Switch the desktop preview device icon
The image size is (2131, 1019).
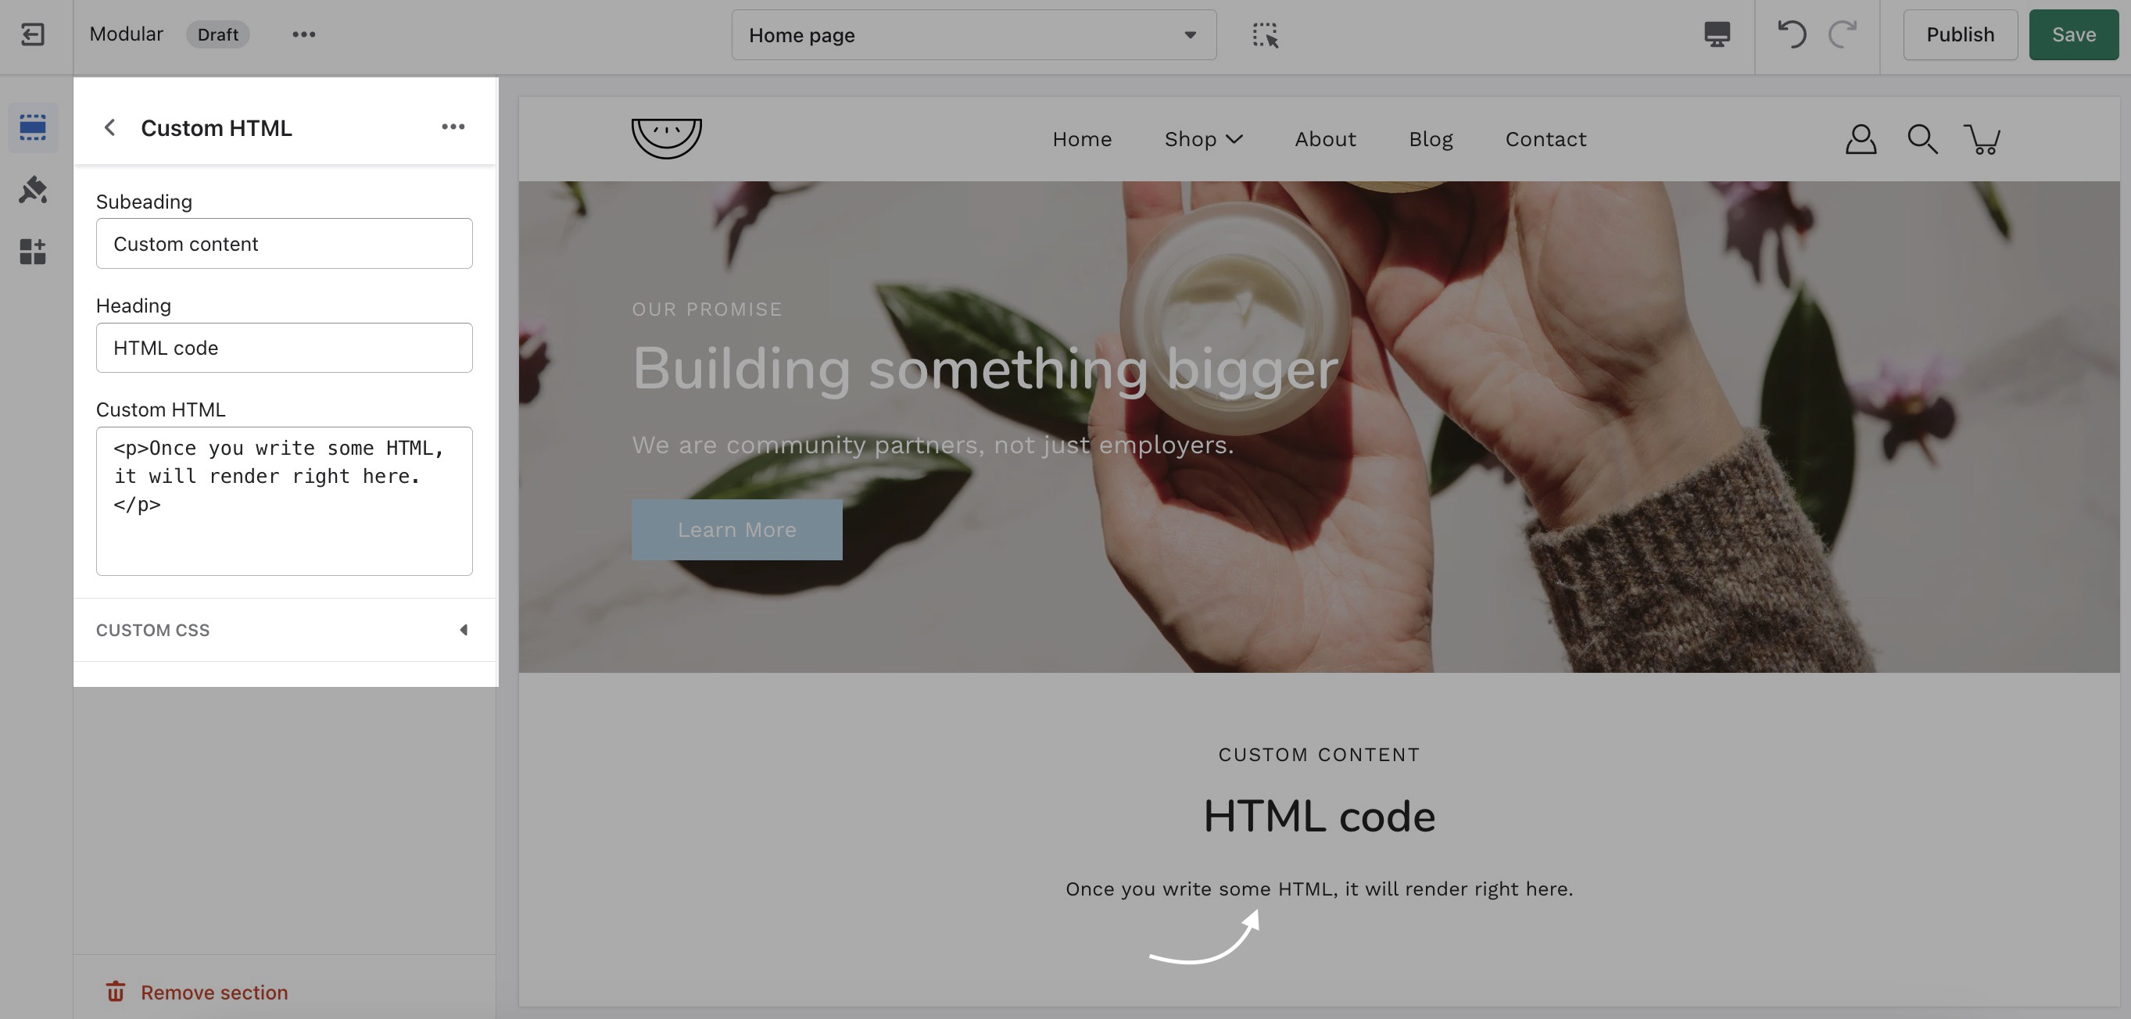pos(1717,34)
